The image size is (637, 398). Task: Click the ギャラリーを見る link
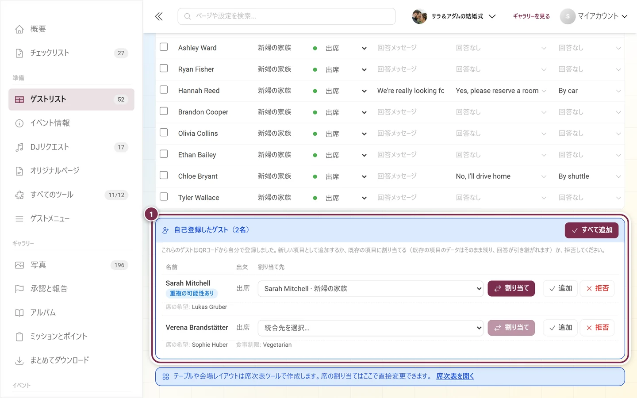click(x=531, y=16)
